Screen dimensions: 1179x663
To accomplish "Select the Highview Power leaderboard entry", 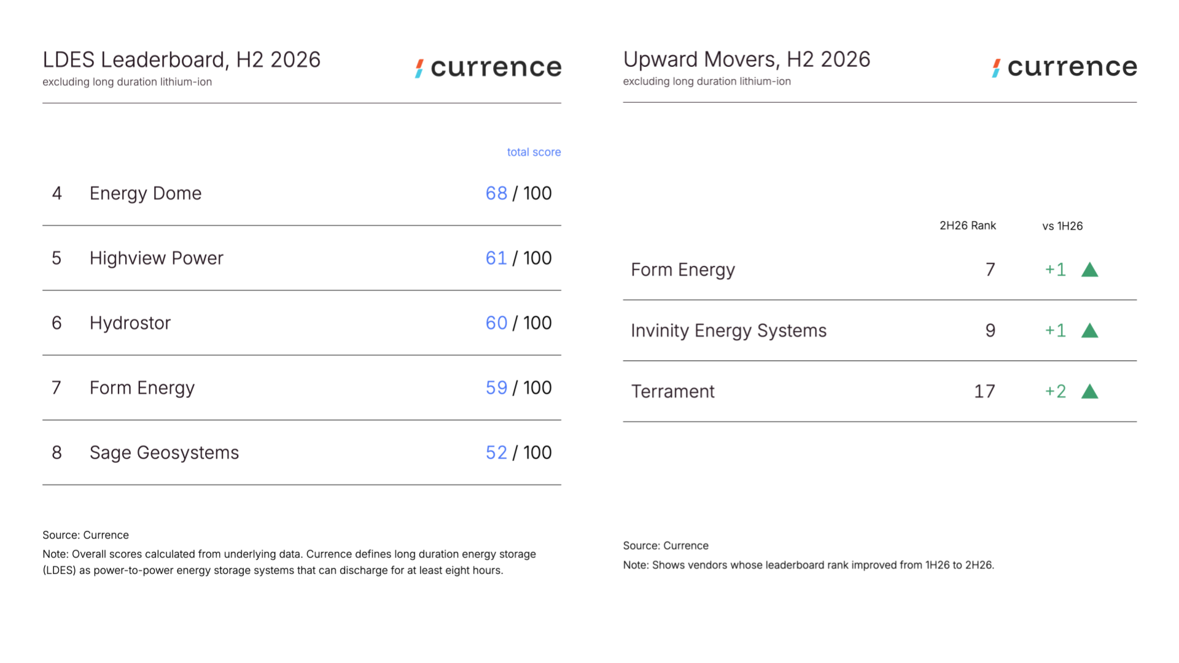I will coord(302,258).
